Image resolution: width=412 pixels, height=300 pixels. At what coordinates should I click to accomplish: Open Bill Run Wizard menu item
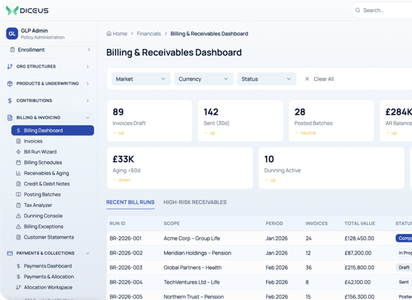click(52, 152)
